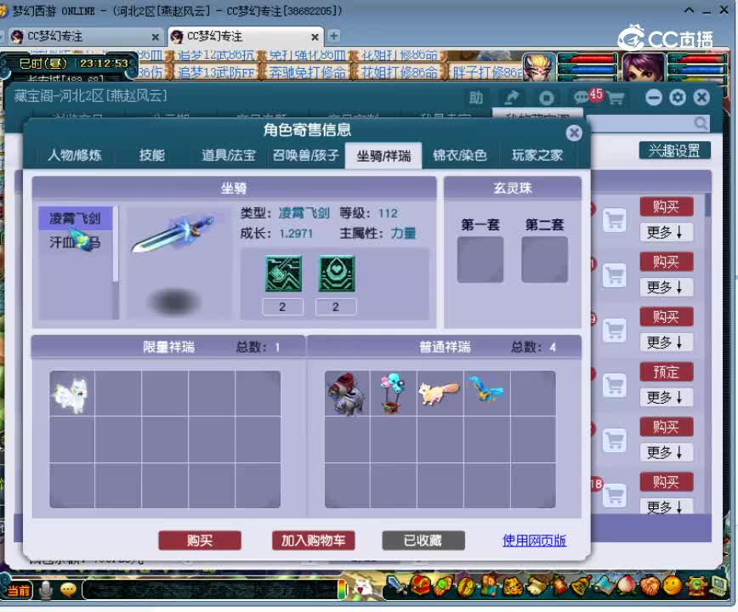This screenshot has width=738, height=612.
Task: Open the 道具/法宝 tab
Action: (228, 156)
